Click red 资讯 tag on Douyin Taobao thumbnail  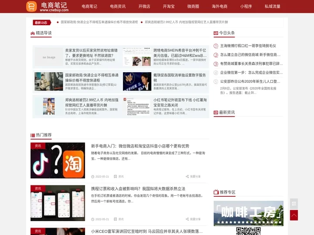pos(38,146)
